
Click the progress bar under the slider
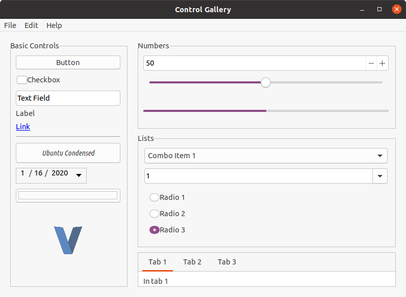pyautogui.click(x=266, y=111)
